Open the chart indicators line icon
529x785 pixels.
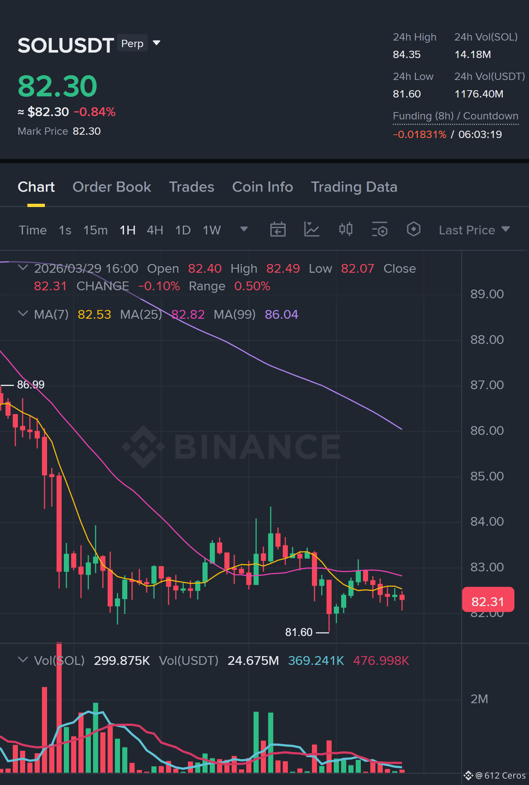pyautogui.click(x=312, y=230)
